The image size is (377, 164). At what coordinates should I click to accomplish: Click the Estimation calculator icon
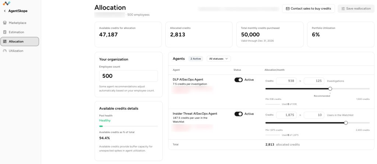[4, 32]
